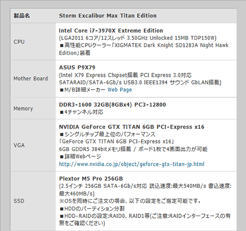The width and height of the screenshot is (246, 231).
Task: Select the Memory row label
Action: coord(23,108)
